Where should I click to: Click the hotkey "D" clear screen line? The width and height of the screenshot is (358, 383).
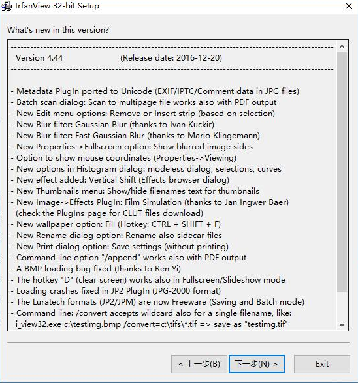148,280
